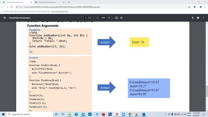This screenshot has height=117, width=208.
Task: Open the Windows Start menu
Action: 3,114
